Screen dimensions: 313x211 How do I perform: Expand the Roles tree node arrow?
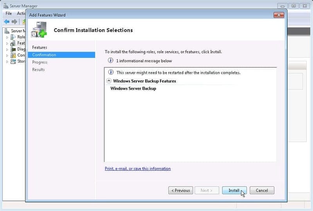coord(7,37)
